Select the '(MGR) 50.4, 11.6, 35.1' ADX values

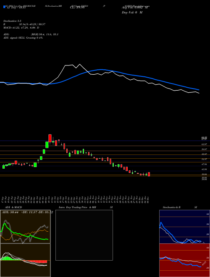click(x=45, y=34)
